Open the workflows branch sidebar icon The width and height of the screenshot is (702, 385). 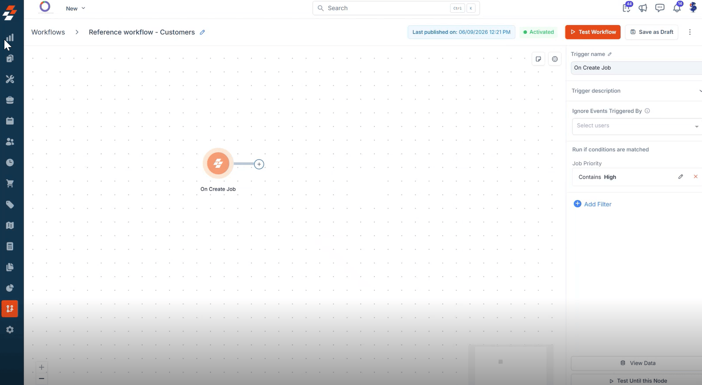pyautogui.click(x=10, y=309)
